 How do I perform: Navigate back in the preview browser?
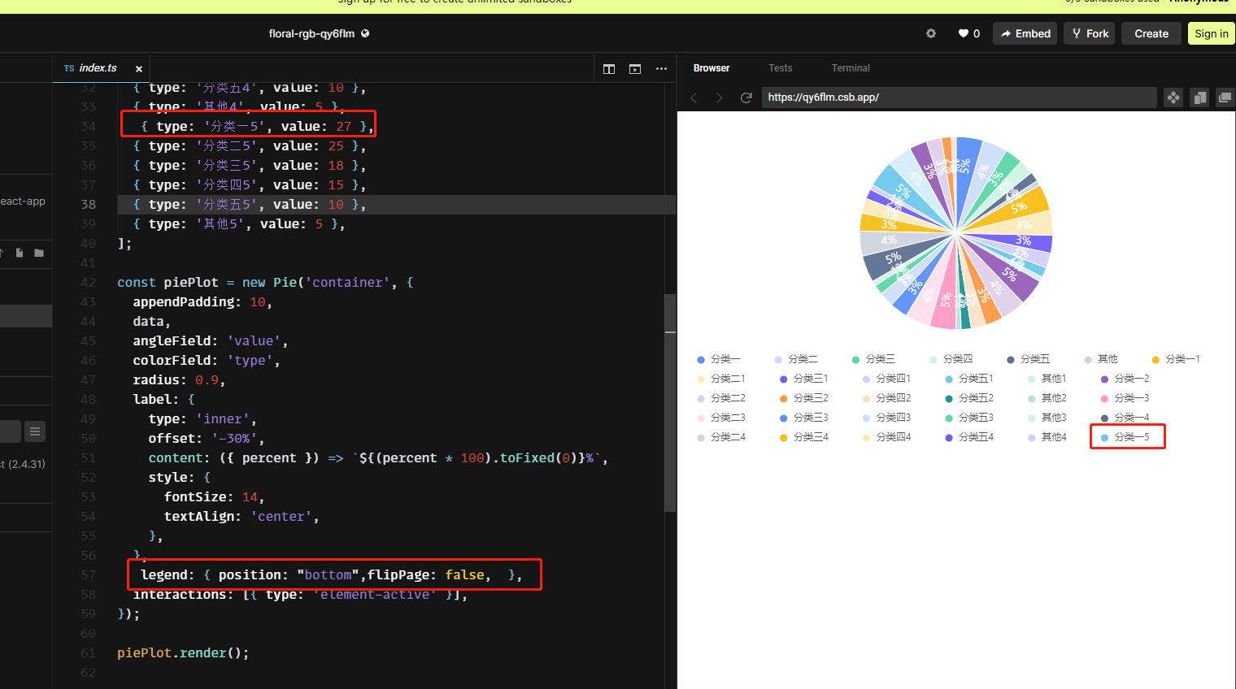[692, 97]
